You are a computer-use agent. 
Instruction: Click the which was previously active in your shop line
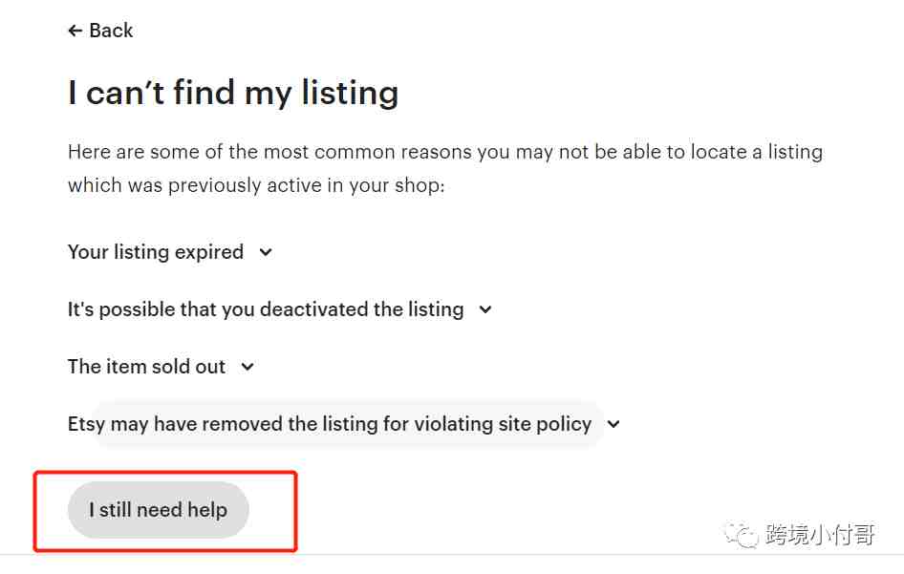(256, 185)
